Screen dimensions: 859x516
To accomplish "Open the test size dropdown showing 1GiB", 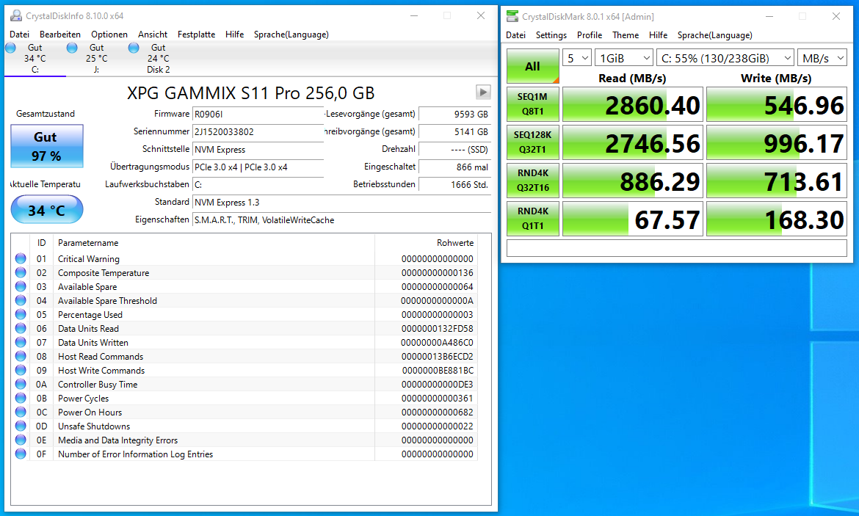I will click(624, 58).
